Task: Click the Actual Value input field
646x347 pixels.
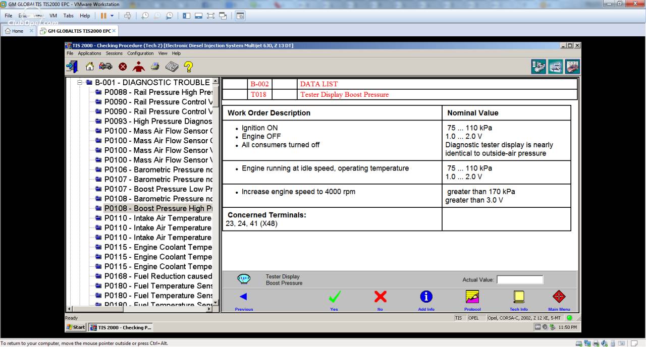Action: [520, 279]
